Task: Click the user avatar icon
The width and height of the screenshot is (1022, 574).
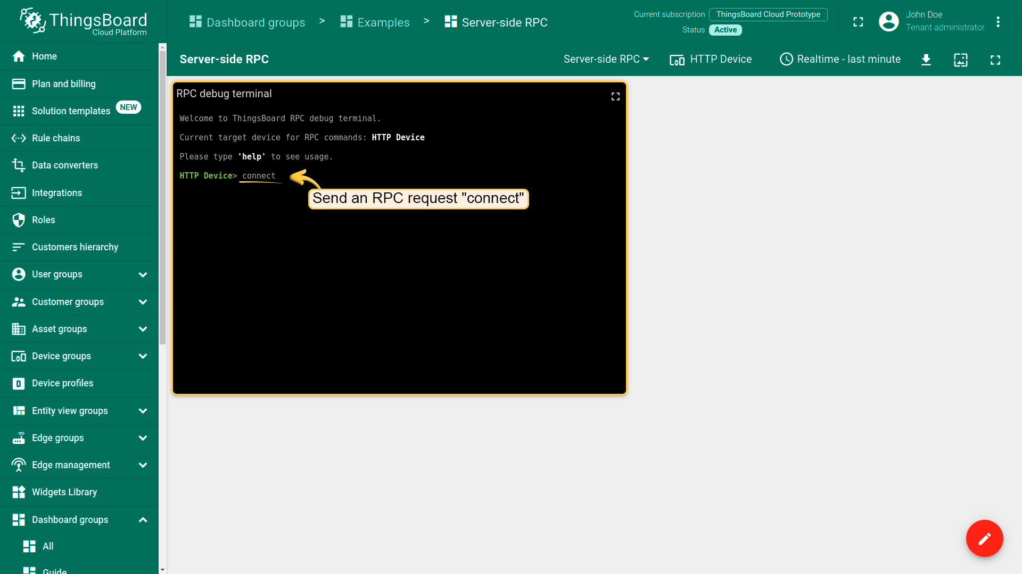Action: (x=888, y=22)
